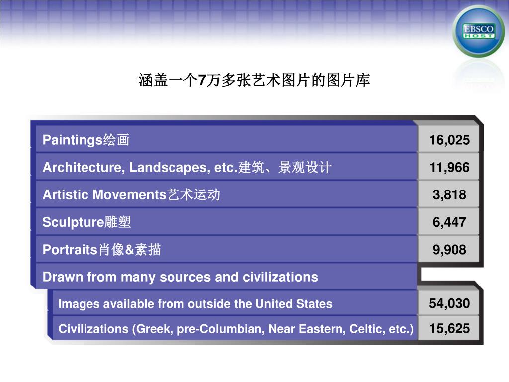Select the 'Portraits肖像&素描' row
The image size is (509, 382).
coord(226,250)
